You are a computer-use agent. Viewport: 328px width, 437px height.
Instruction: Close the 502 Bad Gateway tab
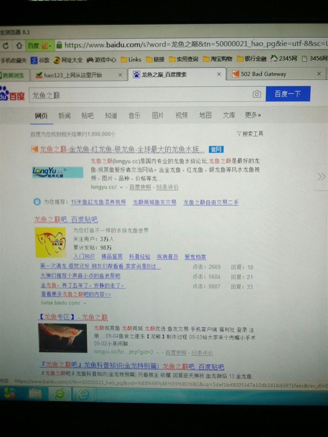click(319, 73)
